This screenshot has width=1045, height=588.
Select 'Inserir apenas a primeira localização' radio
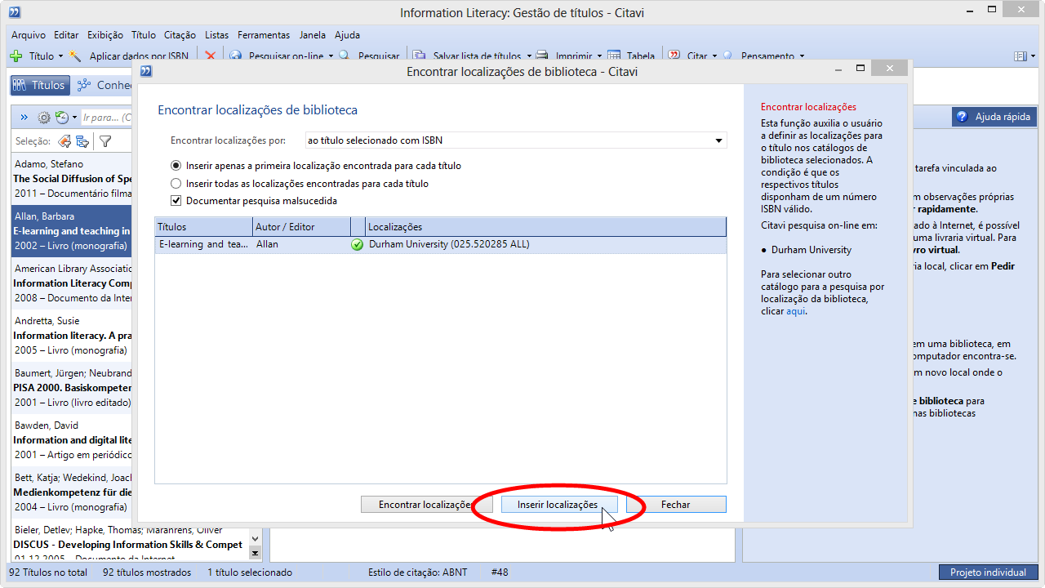[x=176, y=166]
